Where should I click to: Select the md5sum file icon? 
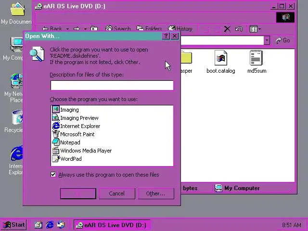coord(257,62)
